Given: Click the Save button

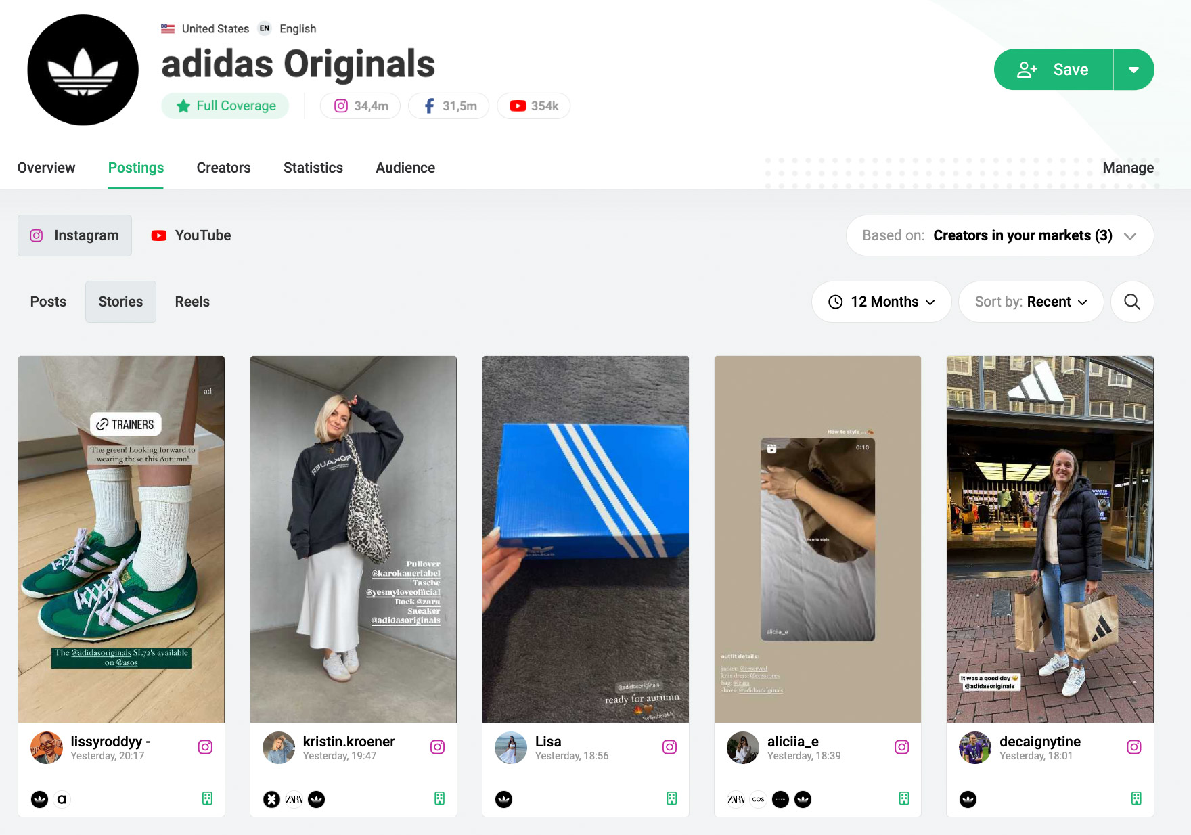Looking at the screenshot, I should coord(1054,70).
